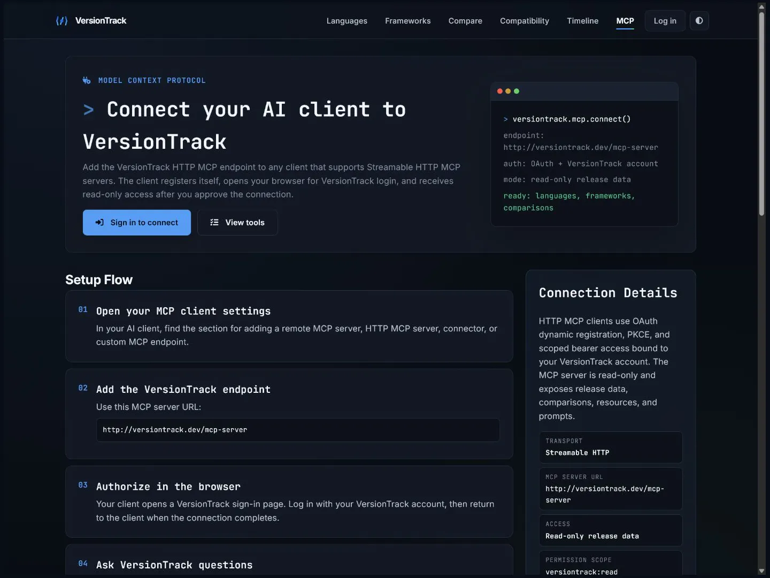
Task: Click 'mode: read-only release data' terminal line
Action: pyautogui.click(x=567, y=180)
